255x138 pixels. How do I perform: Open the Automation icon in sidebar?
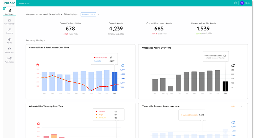[x=9, y=58]
